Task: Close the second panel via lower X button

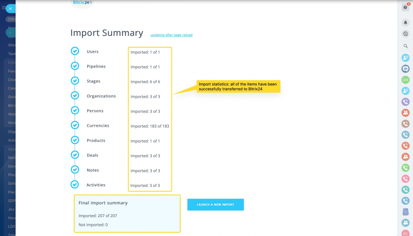Action: (10, 33)
